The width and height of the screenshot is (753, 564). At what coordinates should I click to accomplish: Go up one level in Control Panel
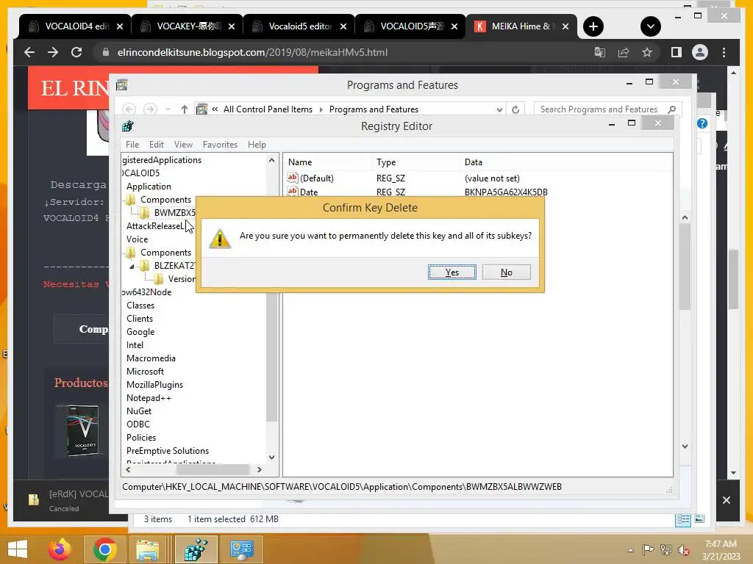[x=185, y=109]
